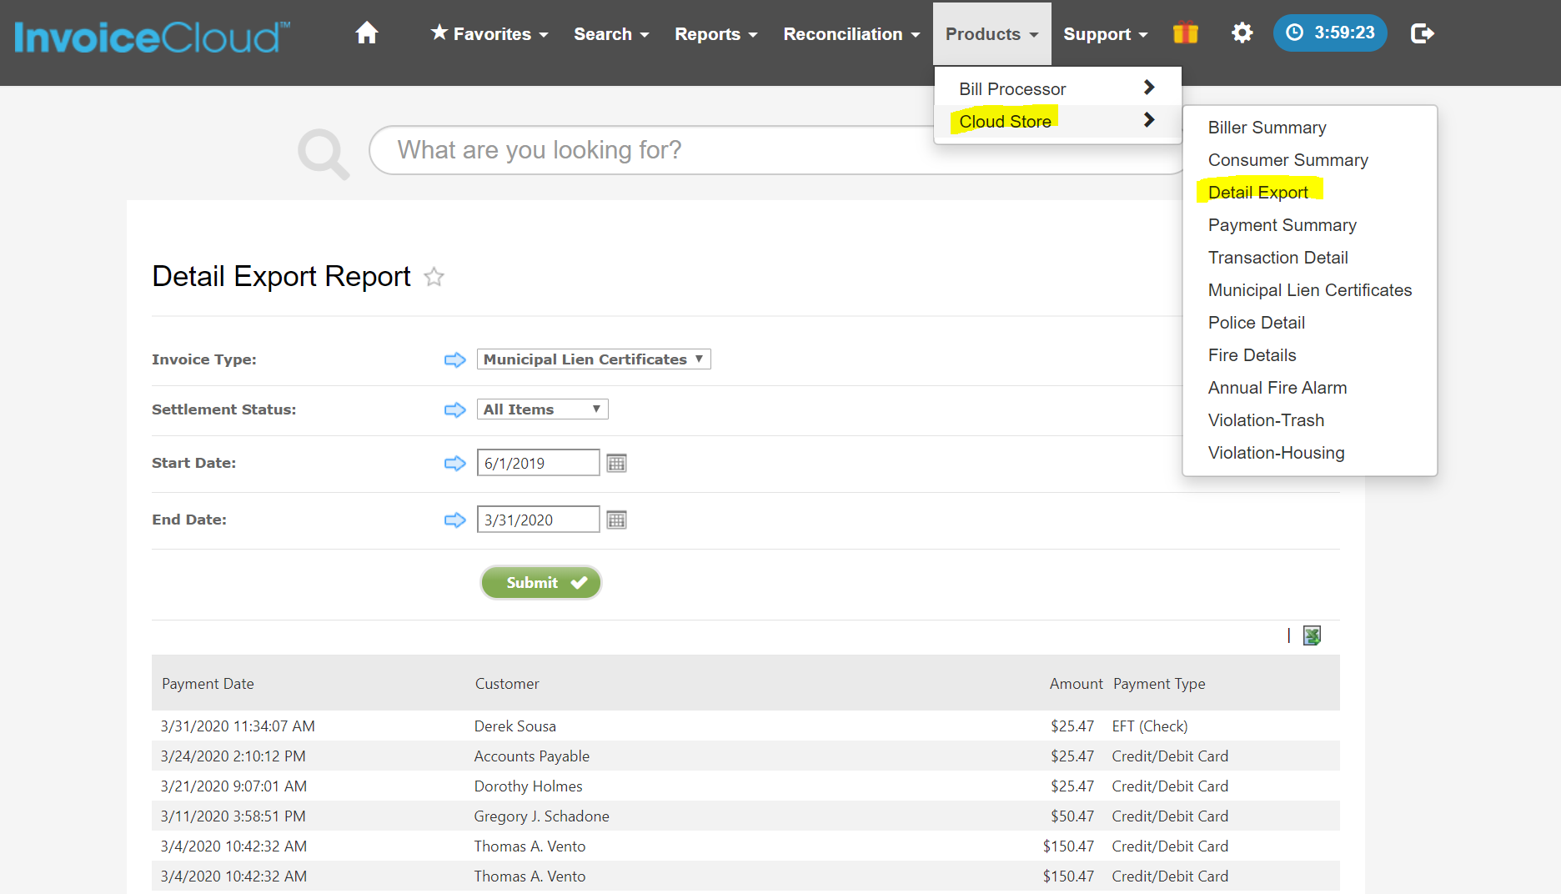Click the 3/31/2020 11:34:07 AM payment date
Screen dimensions: 1561x894
point(238,726)
